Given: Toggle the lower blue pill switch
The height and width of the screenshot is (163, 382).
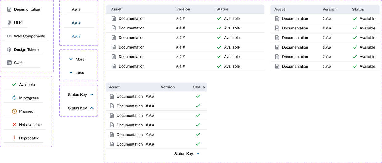Looking at the screenshot, I should click(76, 37).
